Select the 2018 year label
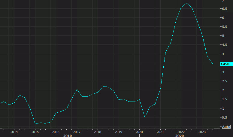The width and height of the screenshot is (233, 137). coord(98,132)
